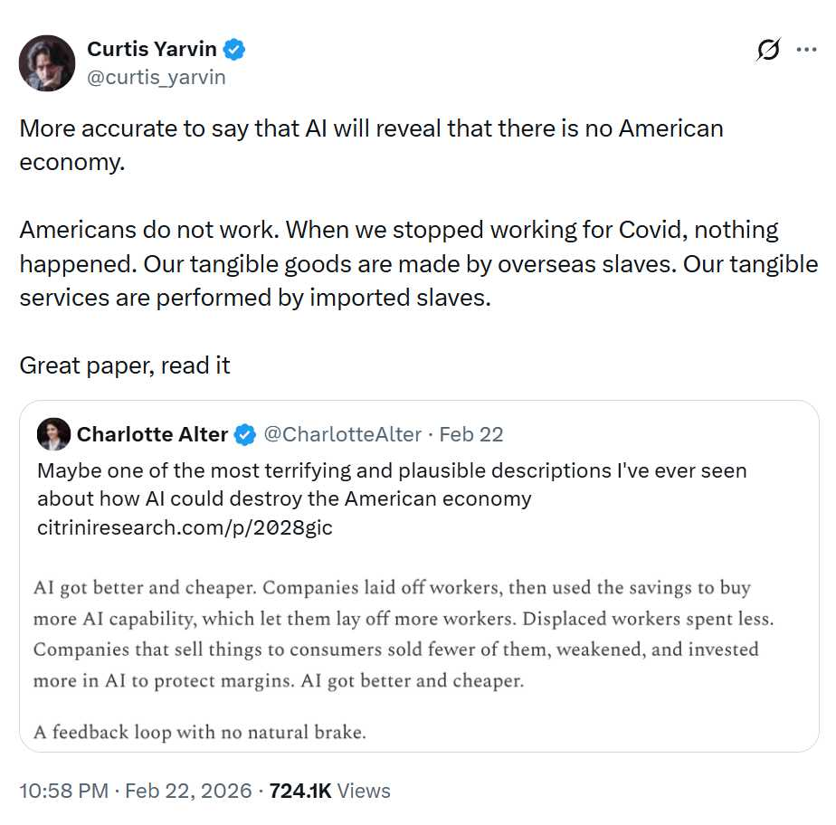Click Charlotte Alter's small avatar

53,435
